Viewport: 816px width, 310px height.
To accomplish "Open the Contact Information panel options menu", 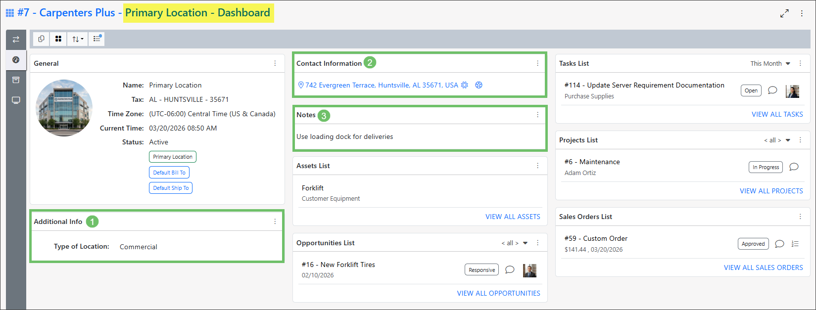I will [x=537, y=63].
